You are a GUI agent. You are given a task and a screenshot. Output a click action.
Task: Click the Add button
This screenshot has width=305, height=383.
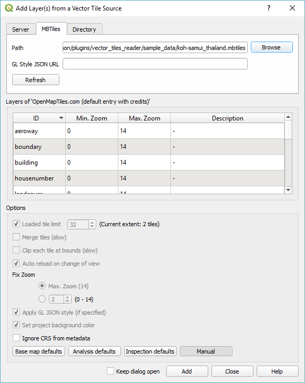tap(187, 371)
